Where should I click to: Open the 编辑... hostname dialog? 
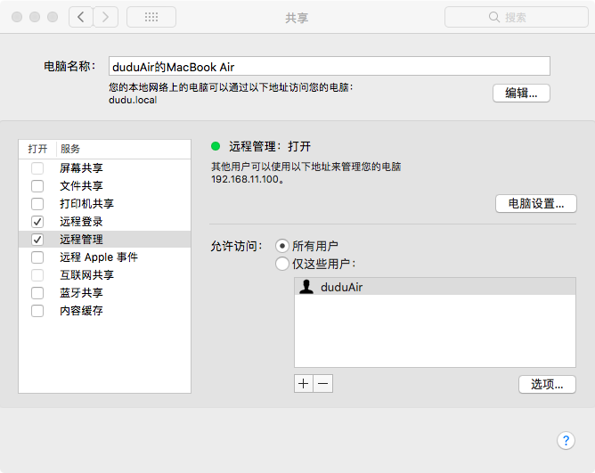[x=521, y=93]
